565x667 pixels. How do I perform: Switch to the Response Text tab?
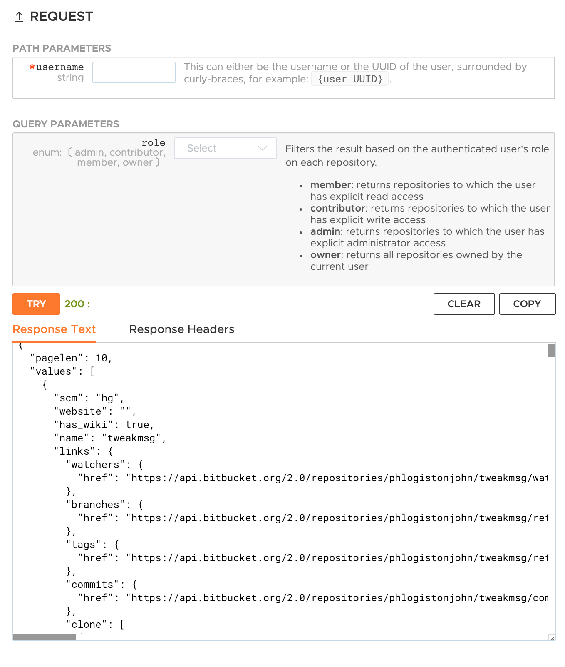[54, 329]
